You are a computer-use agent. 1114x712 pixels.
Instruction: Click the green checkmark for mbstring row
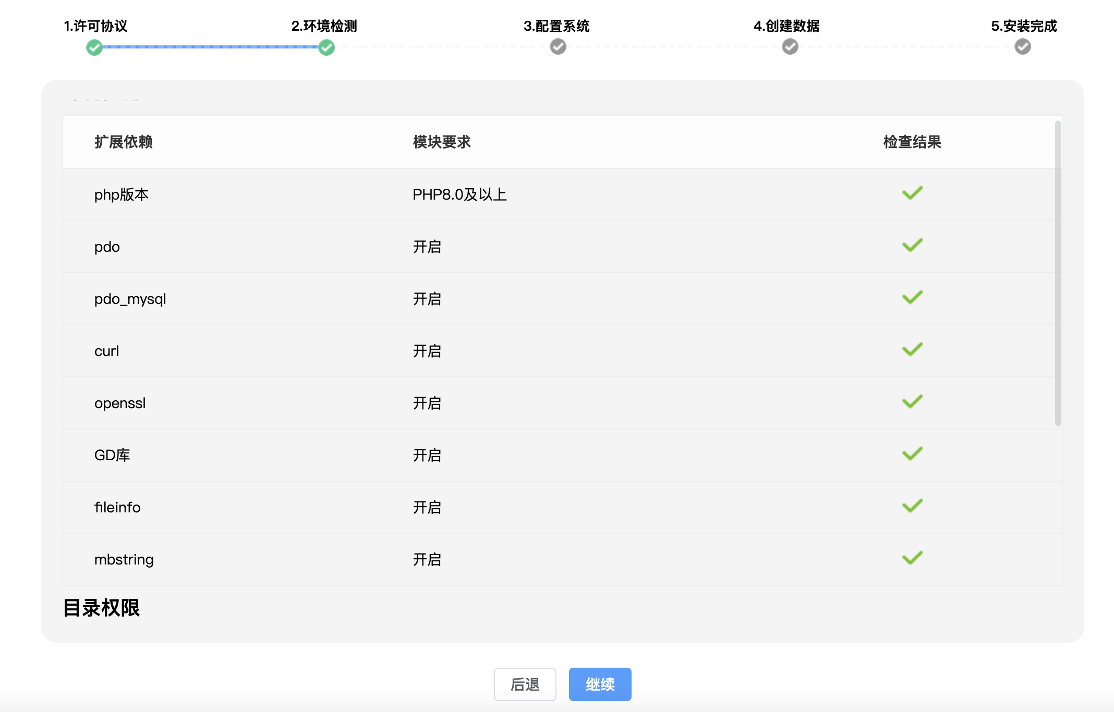click(x=913, y=558)
